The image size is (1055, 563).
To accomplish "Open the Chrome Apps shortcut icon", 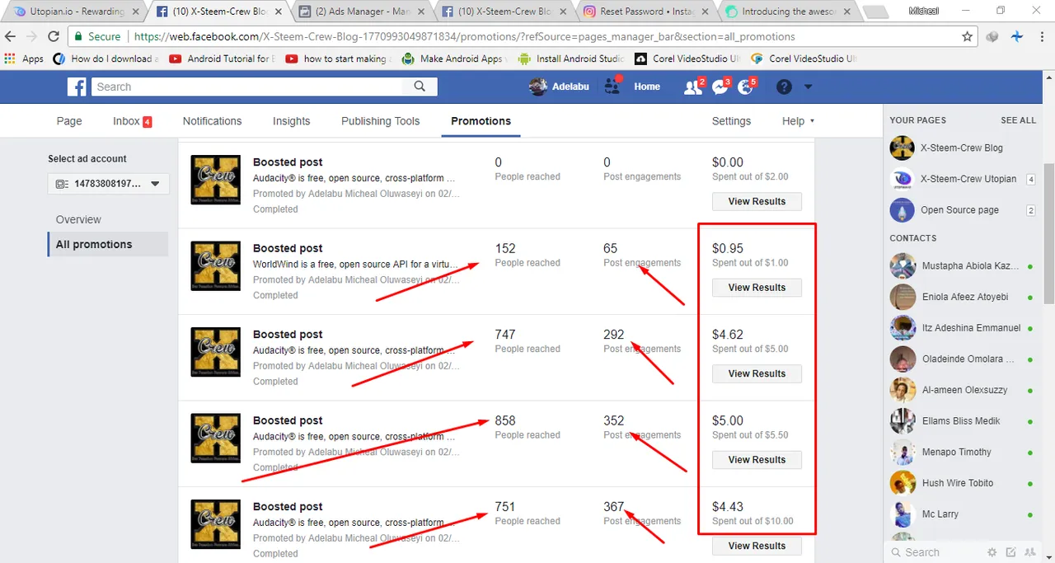I will [11, 59].
